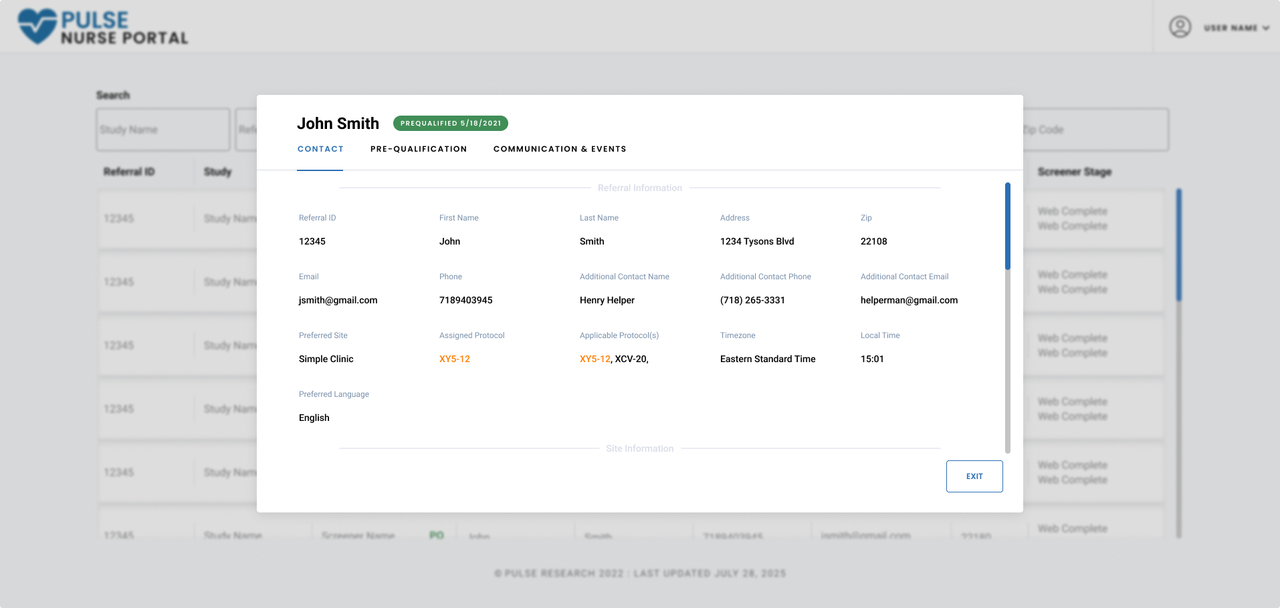Click the John Smith name heading
The image size is (1280, 608).
(x=338, y=124)
